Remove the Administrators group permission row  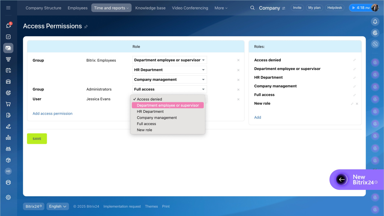tap(238, 89)
